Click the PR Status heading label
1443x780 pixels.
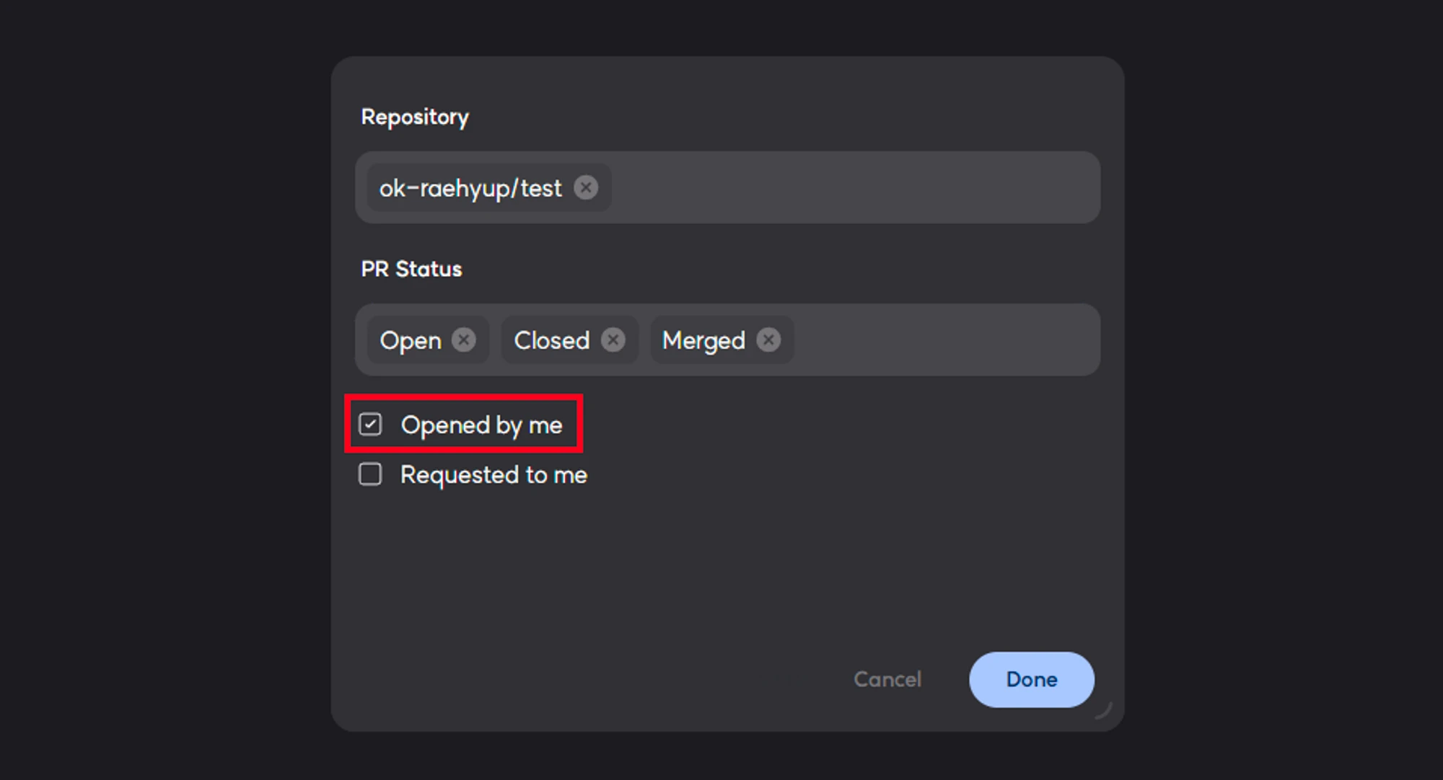pos(411,269)
